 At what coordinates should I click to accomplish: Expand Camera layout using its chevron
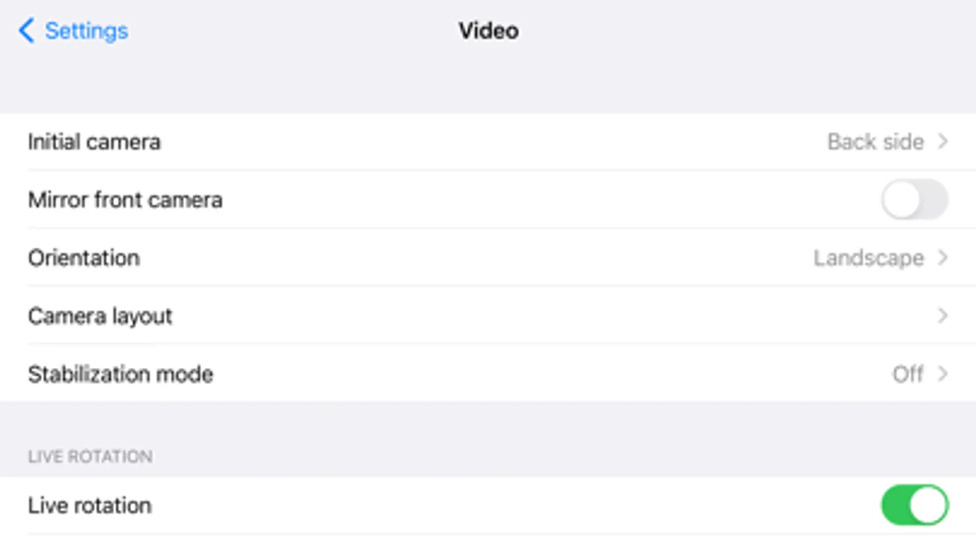[943, 316]
